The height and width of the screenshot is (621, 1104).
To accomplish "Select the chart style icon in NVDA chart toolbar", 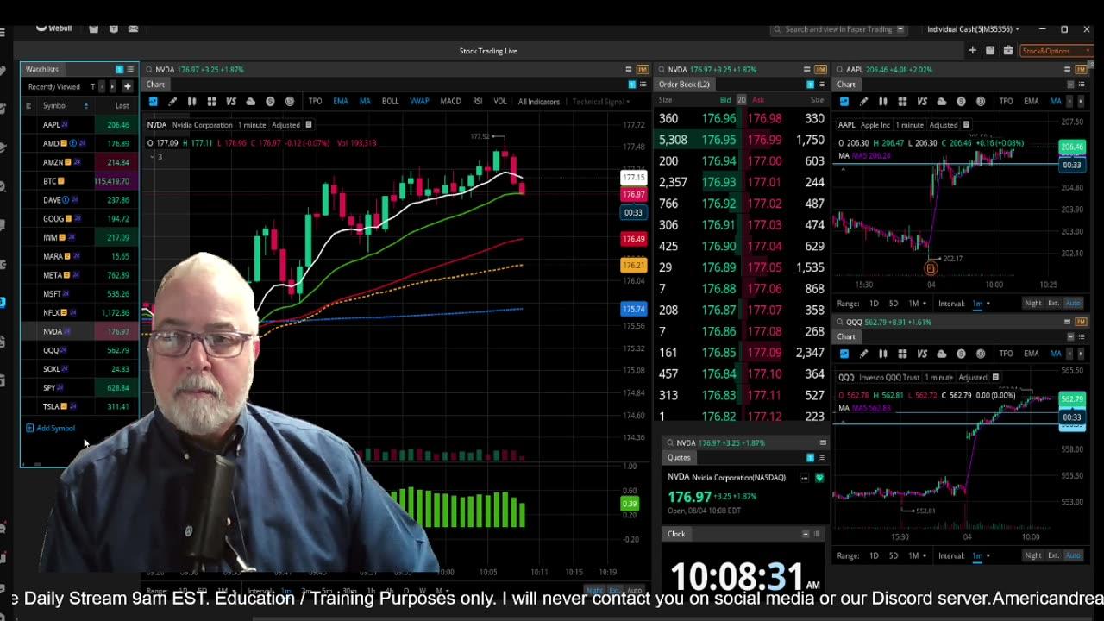I will coord(154,102).
